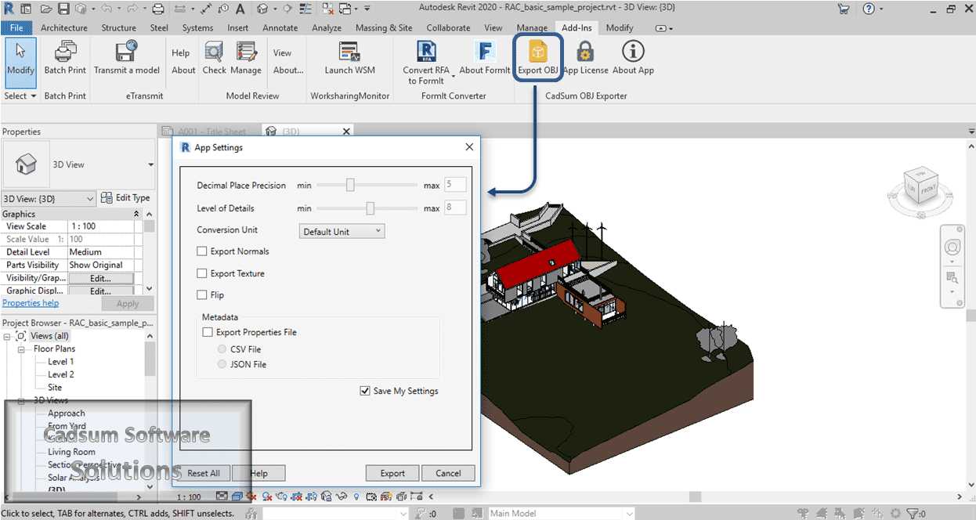This screenshot has height=520, width=976.
Task: Select the CSV File radio option
Action: [x=221, y=349]
